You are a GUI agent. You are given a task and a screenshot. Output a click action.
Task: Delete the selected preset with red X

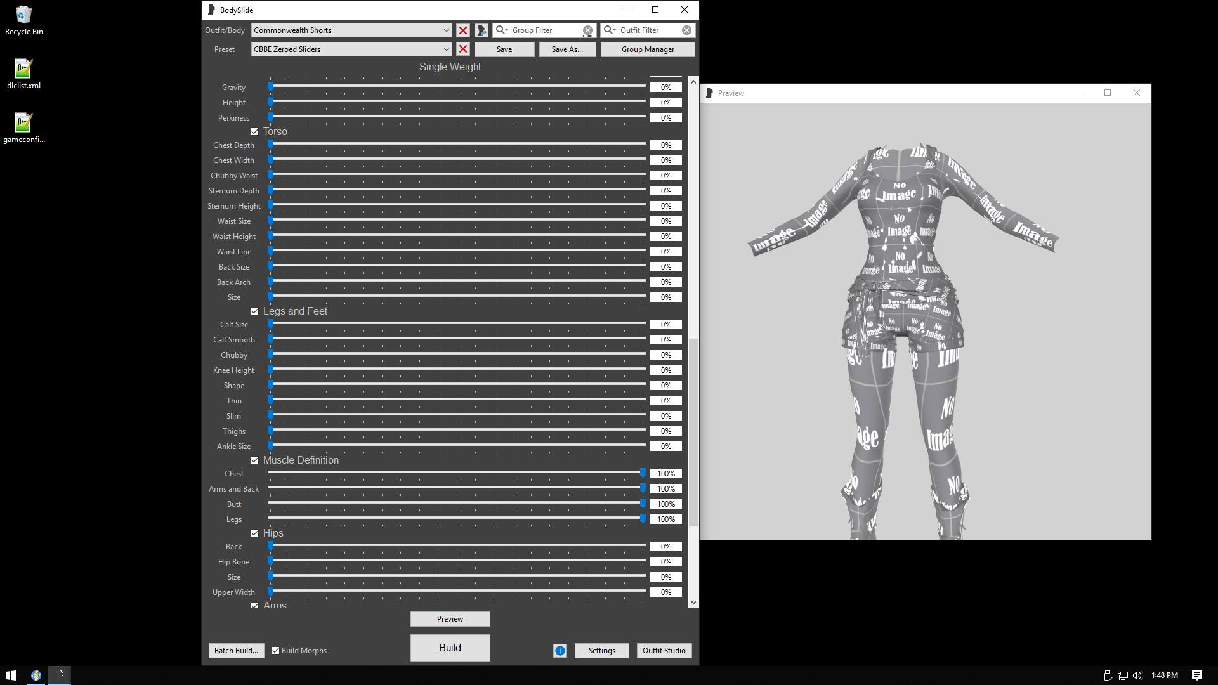coord(463,49)
